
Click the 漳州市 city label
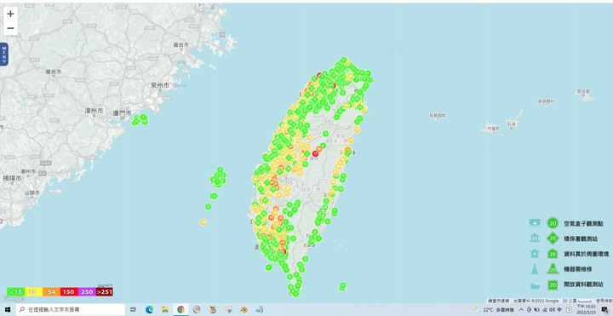(95, 111)
